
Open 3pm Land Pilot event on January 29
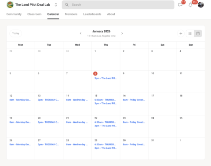click(x=105, y=148)
